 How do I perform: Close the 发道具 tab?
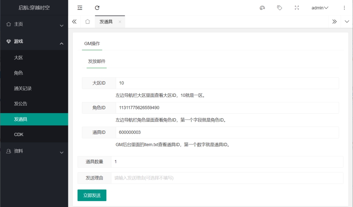[120, 22]
